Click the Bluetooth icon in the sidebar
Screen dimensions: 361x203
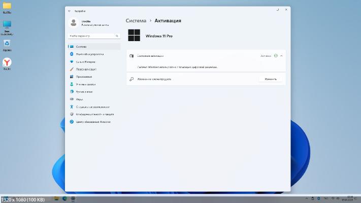(x=72, y=54)
